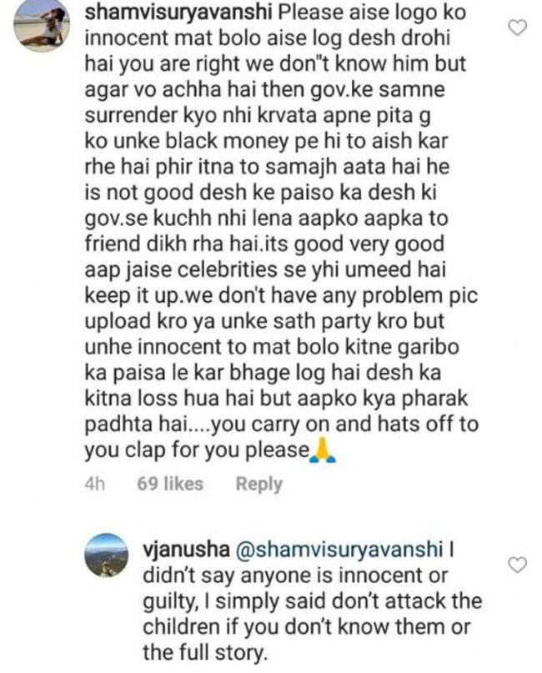This screenshot has width=542, height=673.
Task: Open shamvisuryavanshi's profile picture
Action: (42, 26)
